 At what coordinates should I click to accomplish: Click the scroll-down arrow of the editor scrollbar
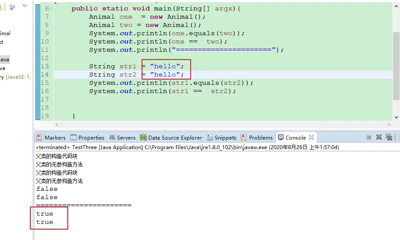(396, 117)
